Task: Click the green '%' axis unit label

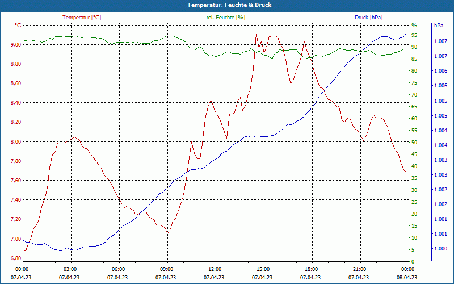Action: [x=414, y=26]
